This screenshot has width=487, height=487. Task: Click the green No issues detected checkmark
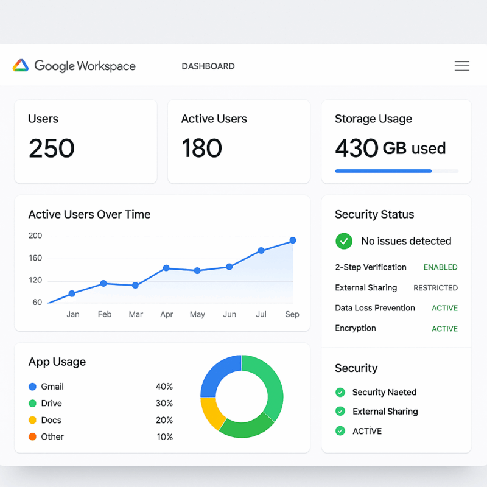pos(344,241)
